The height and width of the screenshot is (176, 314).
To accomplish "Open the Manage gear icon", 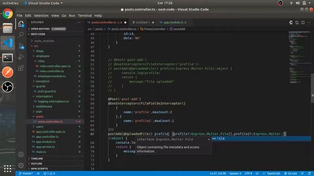I will [21, 165].
